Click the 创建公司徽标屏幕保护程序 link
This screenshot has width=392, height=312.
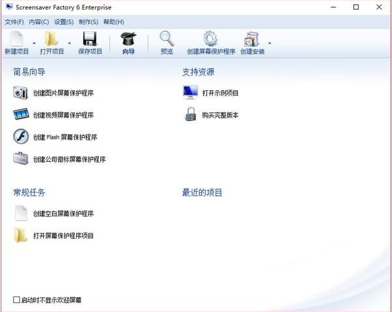click(x=70, y=159)
